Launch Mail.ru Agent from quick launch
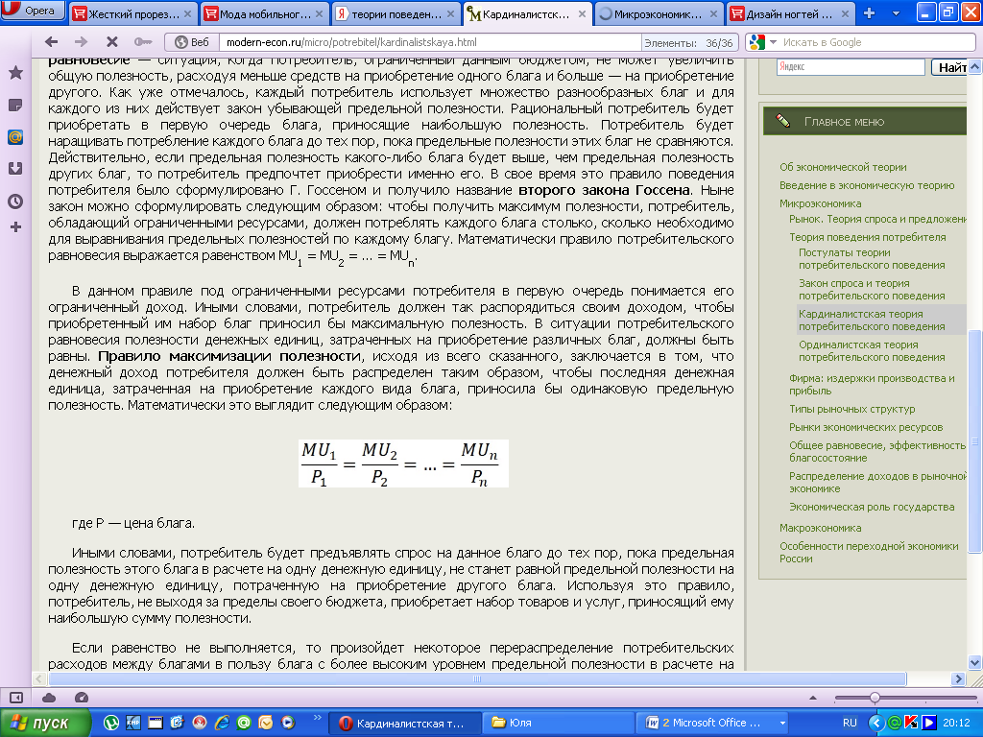Image resolution: width=983 pixels, height=737 pixels. point(243,723)
